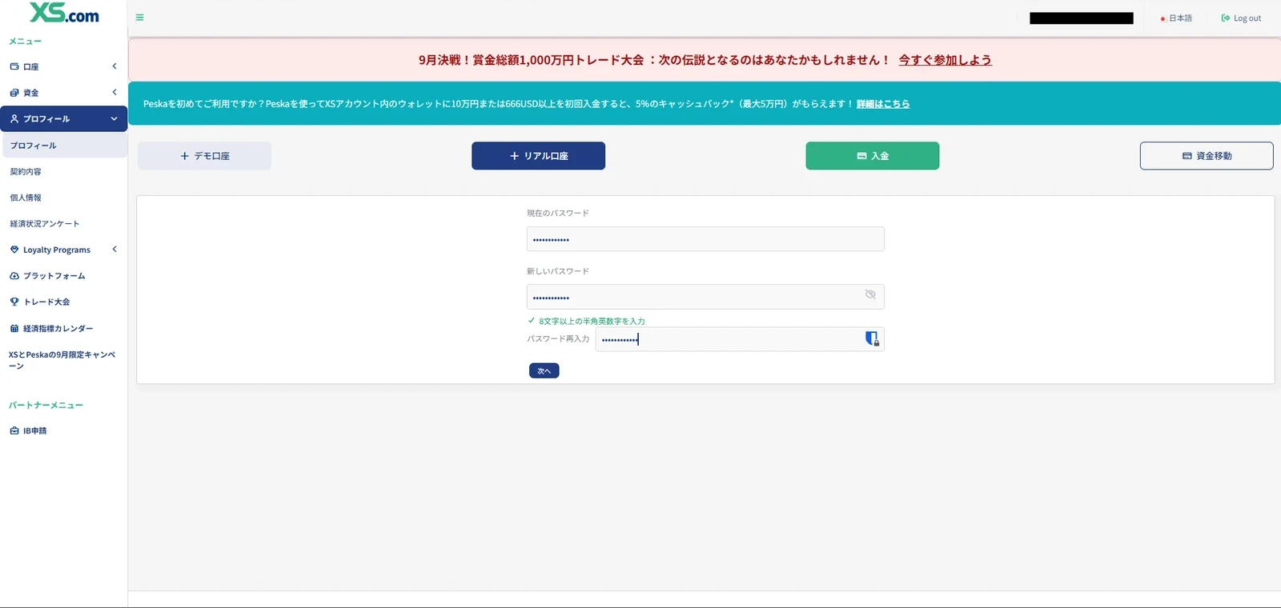
Task: Click the 次へ submit button
Action: [x=544, y=370]
